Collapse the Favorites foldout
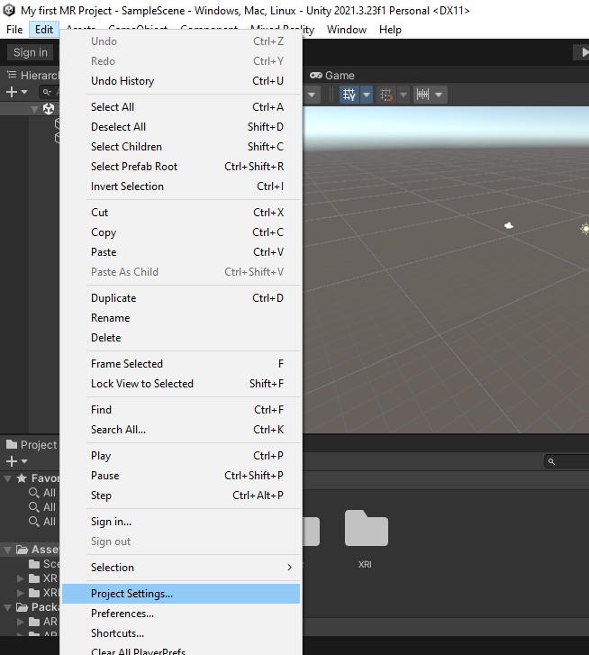The width and height of the screenshot is (589, 655). (7, 478)
